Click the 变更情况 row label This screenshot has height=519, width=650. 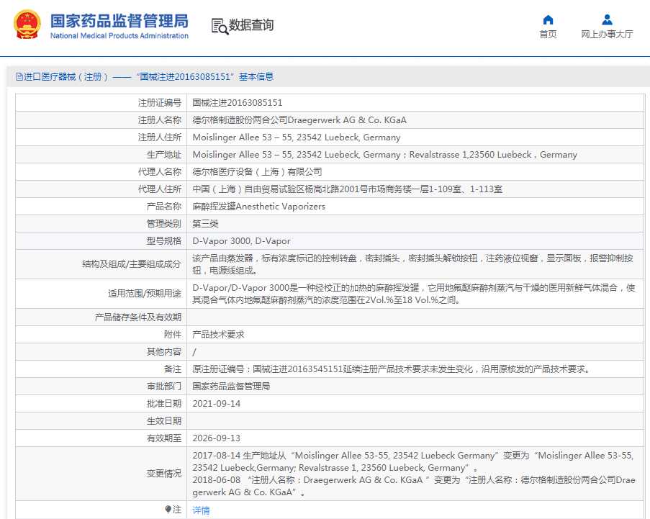(x=164, y=474)
